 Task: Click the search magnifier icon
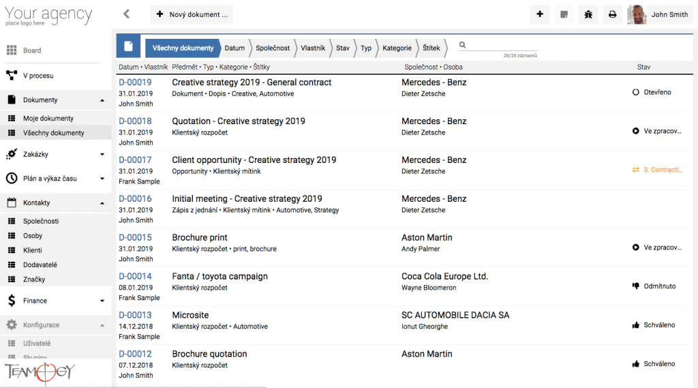[463, 44]
